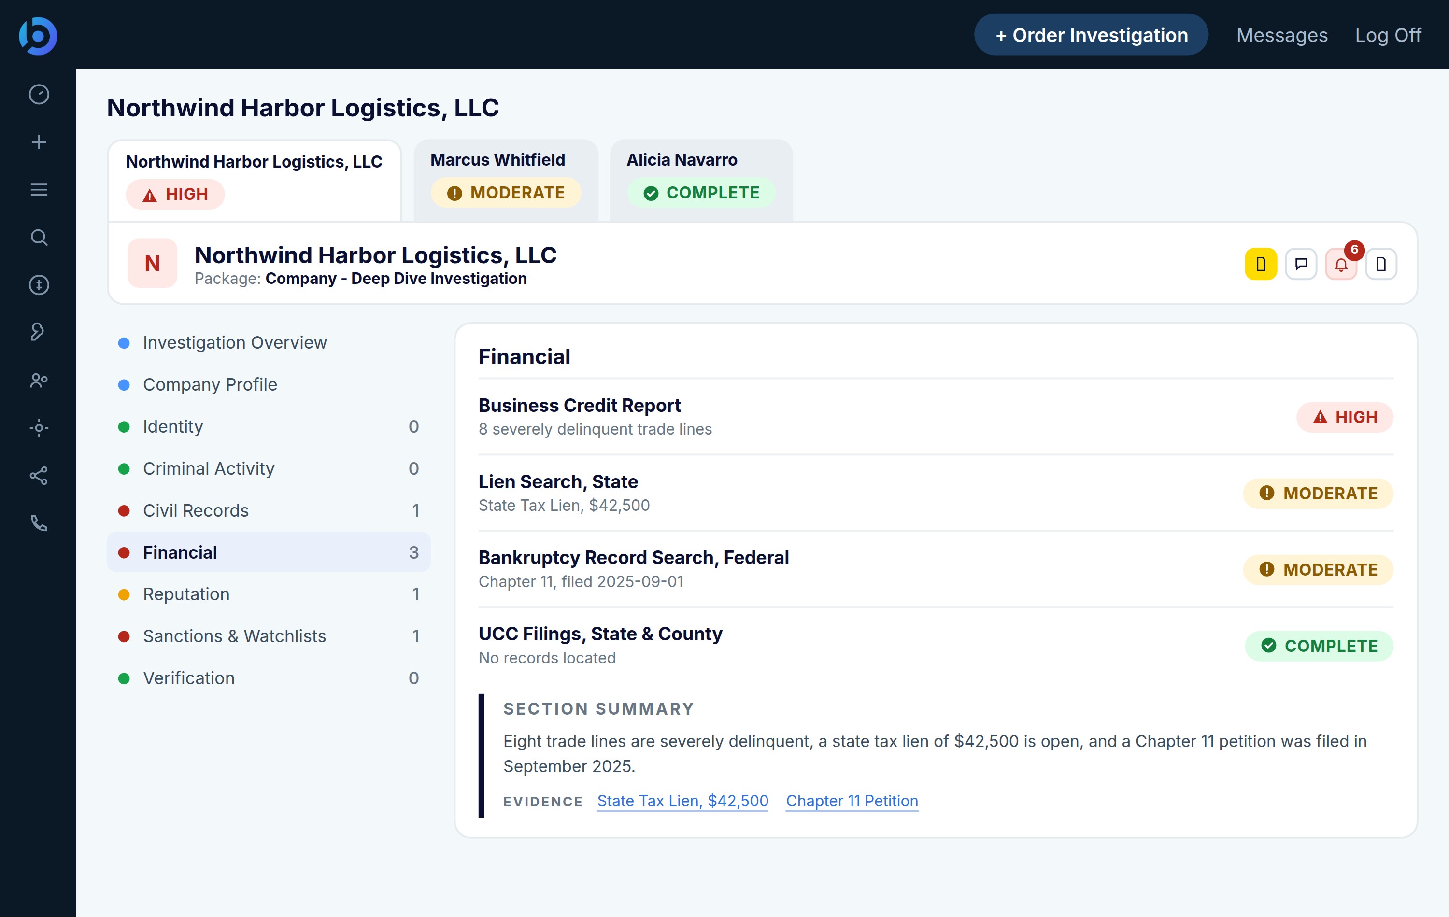This screenshot has width=1449, height=917.
Task: Click the Company - Deep Dive Investigation package text
Action: (396, 279)
